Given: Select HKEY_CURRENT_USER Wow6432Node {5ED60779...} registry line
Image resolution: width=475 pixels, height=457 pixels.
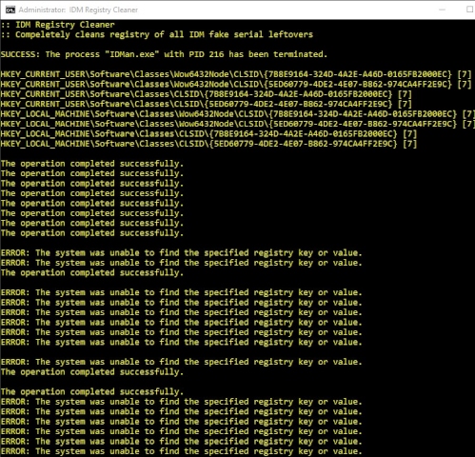Looking at the screenshot, I should click(x=236, y=84).
